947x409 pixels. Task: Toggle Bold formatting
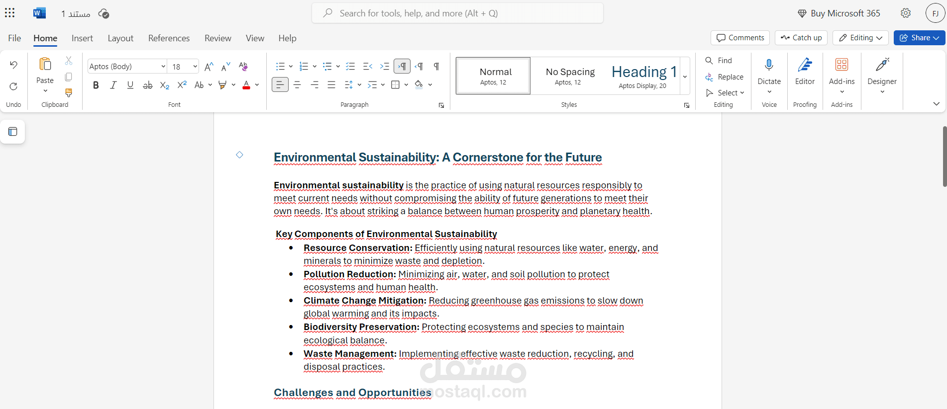point(96,85)
